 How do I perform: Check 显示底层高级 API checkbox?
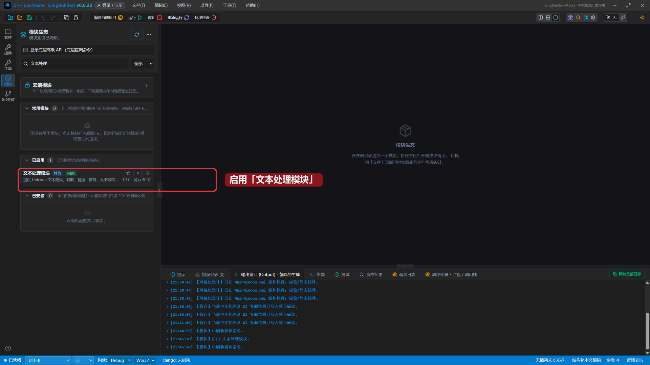[x=25, y=50]
